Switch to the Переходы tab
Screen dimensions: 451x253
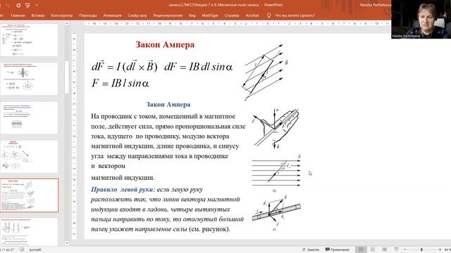tap(88, 15)
